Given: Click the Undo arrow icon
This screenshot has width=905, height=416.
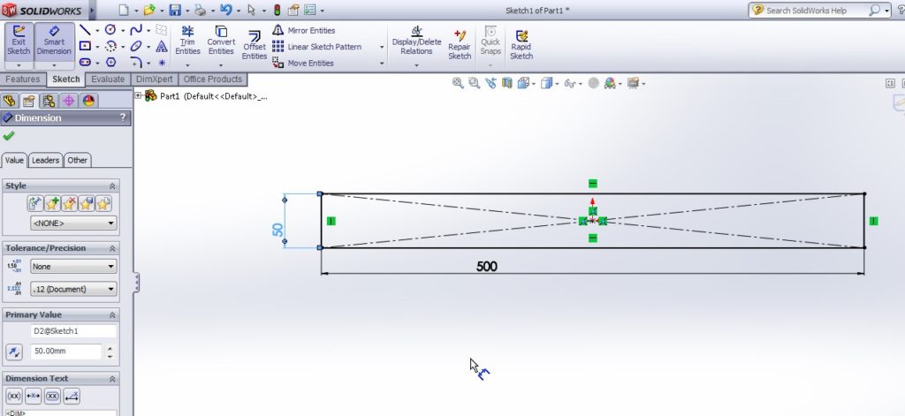Looking at the screenshot, I should tap(225, 10).
